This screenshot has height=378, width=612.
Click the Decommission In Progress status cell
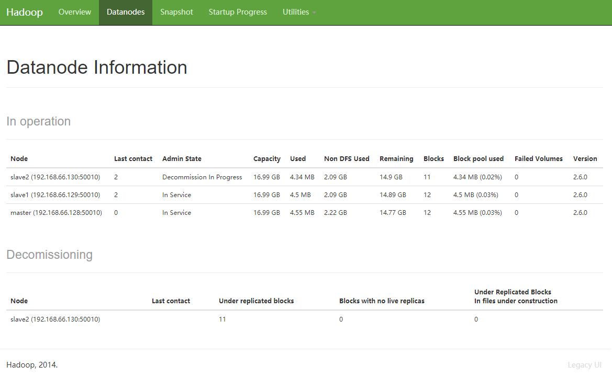coord(202,177)
